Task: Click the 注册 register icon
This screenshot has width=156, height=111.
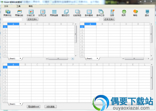Action: pyautogui.click(x=112, y=13)
